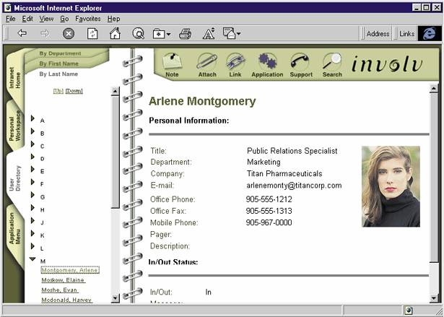The width and height of the screenshot is (444, 317).
Task: Go to browser Home page icon
Action: coord(115,33)
